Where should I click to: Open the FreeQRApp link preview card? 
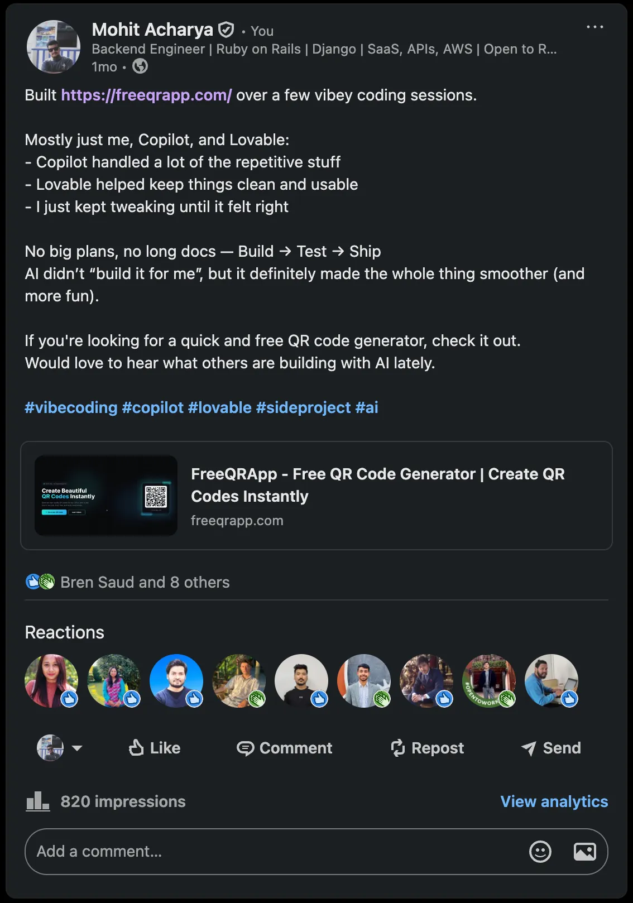317,494
